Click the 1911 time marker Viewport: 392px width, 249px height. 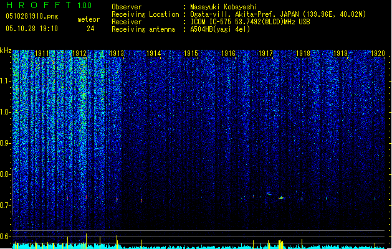[42, 54]
